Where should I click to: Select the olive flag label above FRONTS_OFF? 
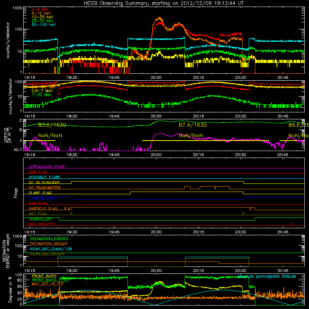pyautogui.click(x=38, y=214)
